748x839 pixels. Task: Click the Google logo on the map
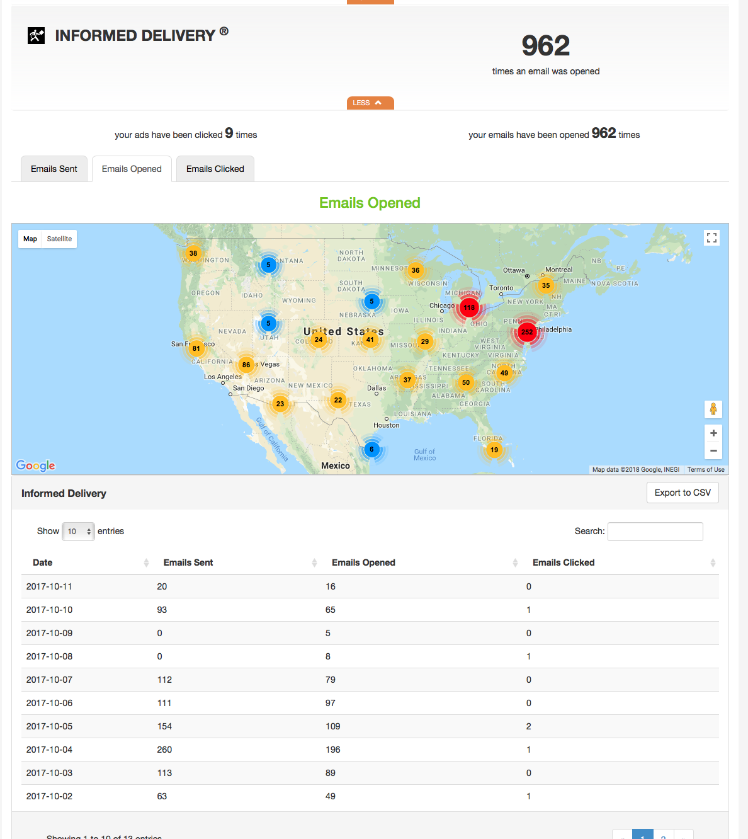pyautogui.click(x=36, y=465)
